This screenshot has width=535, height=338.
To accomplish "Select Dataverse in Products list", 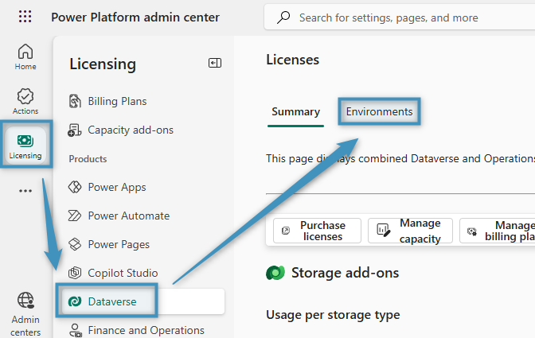I will click(x=111, y=301).
